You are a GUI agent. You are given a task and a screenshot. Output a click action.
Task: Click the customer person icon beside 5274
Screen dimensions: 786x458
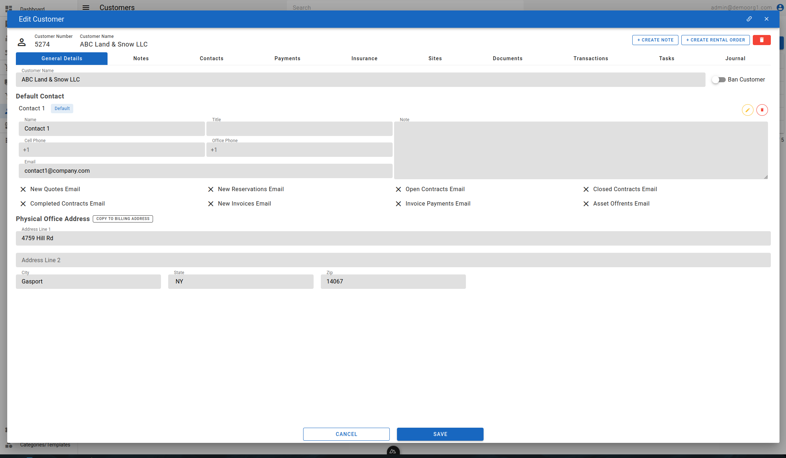click(22, 42)
